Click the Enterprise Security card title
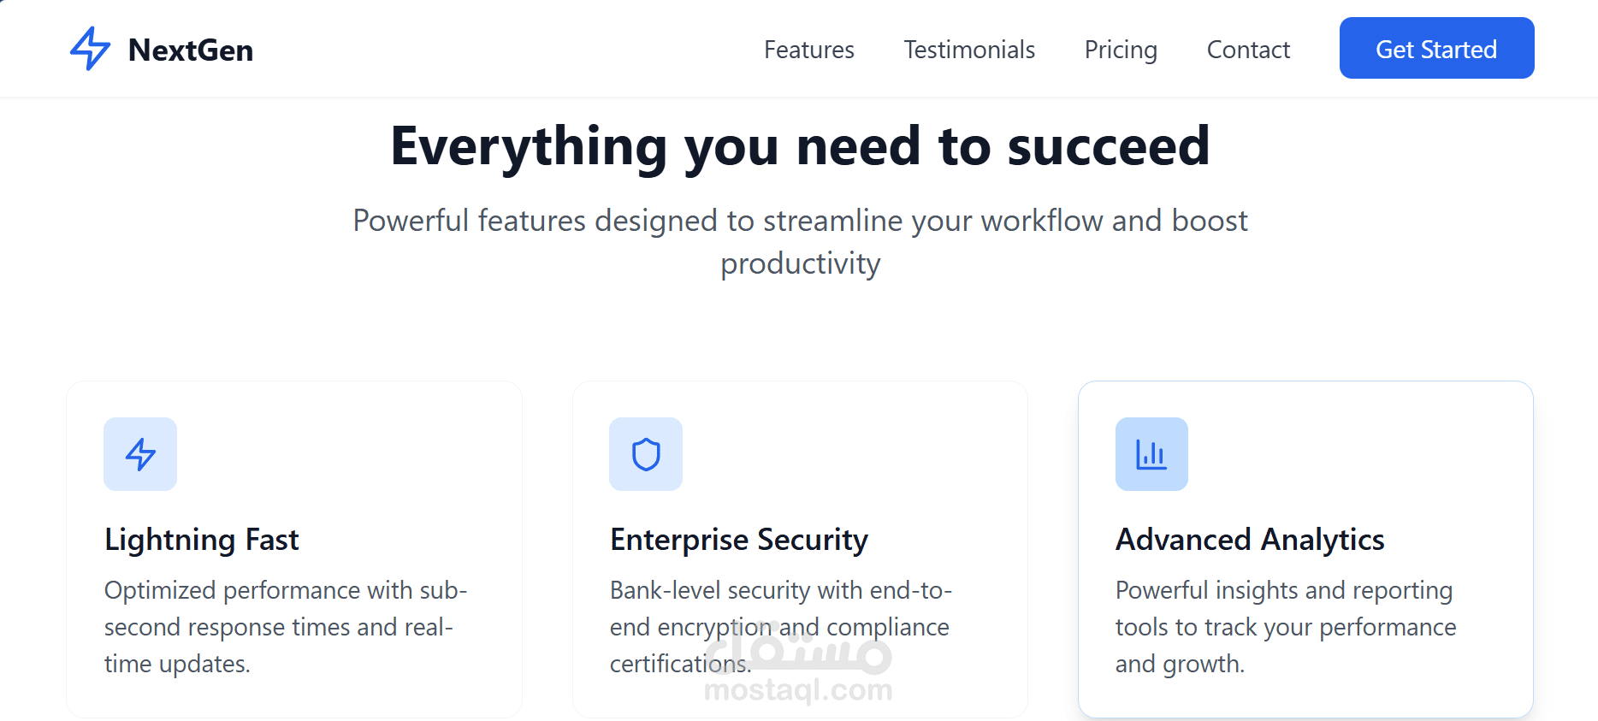The width and height of the screenshot is (1598, 721). 739,540
